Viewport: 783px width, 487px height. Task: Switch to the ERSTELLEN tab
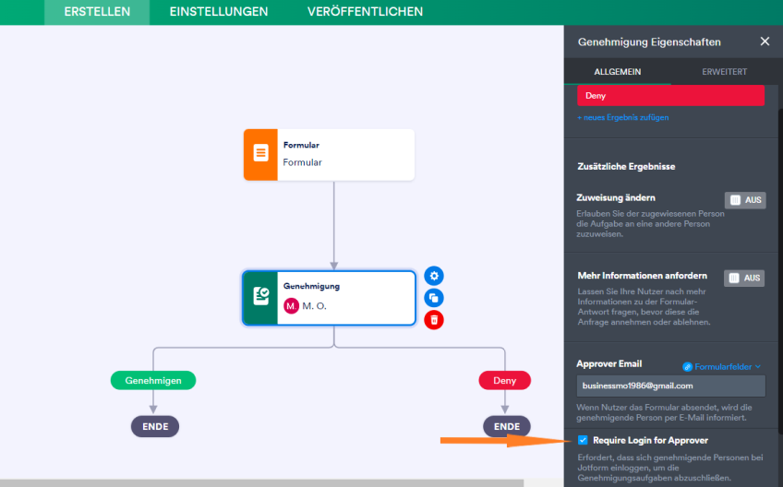tap(97, 12)
